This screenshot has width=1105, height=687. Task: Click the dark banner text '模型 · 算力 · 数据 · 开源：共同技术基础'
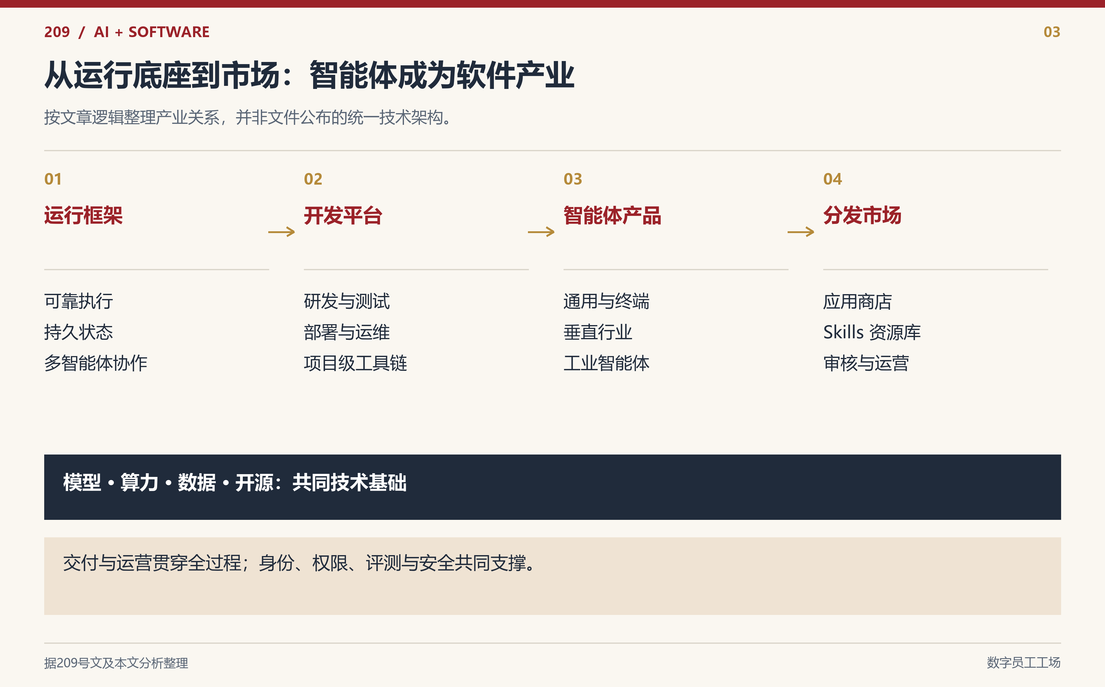[x=235, y=482]
